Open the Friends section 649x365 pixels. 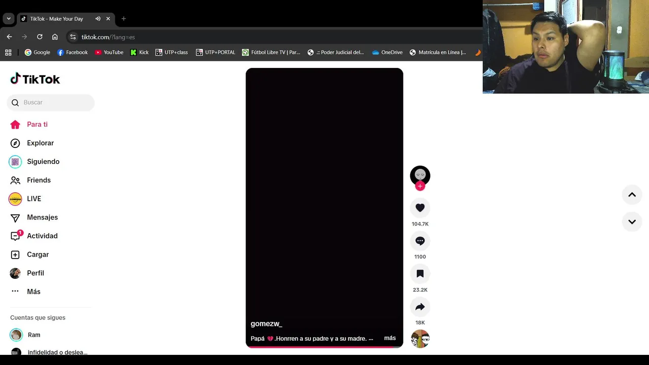(x=30, y=180)
